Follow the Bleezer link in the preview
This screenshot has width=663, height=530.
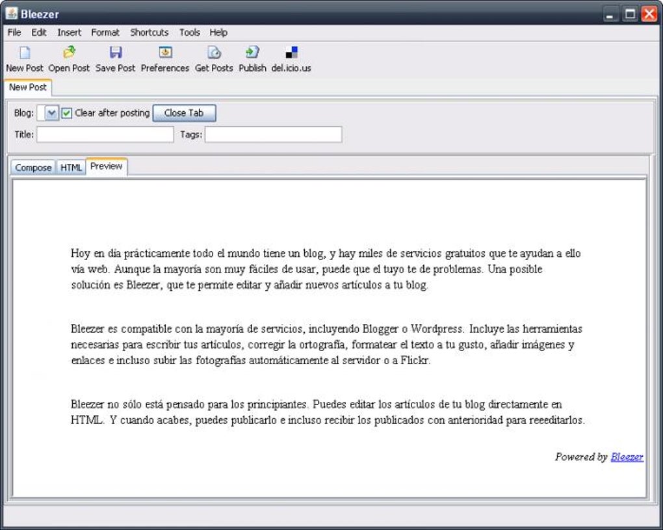(x=626, y=457)
